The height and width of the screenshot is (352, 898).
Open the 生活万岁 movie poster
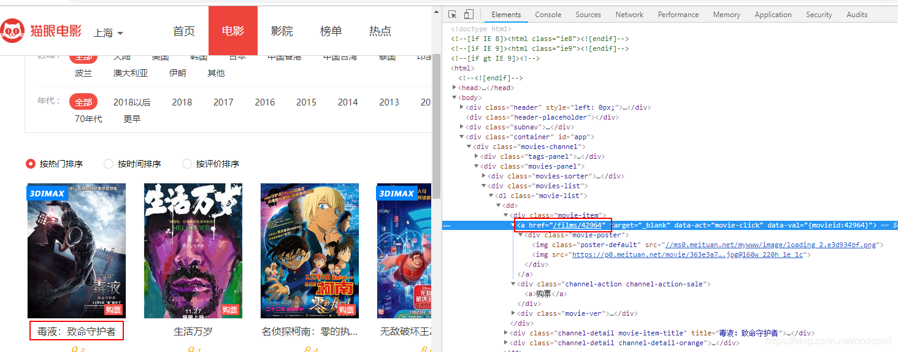point(193,251)
